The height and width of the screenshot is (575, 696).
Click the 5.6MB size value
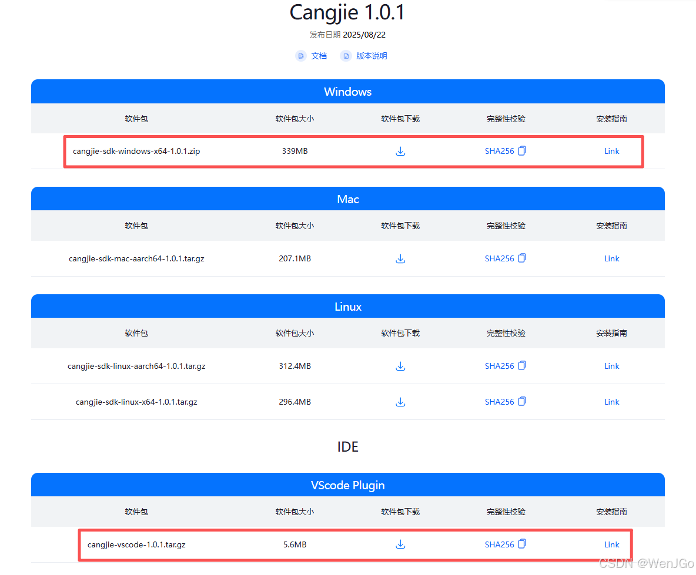295,544
